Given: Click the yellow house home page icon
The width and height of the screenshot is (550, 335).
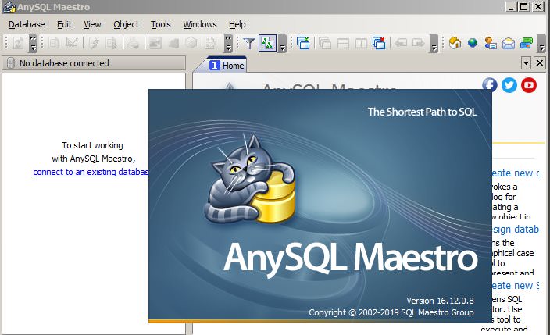Looking at the screenshot, I should point(455,43).
